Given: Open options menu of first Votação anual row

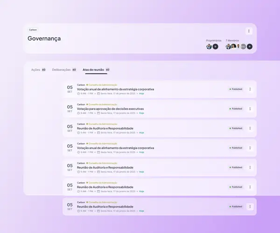Looking at the screenshot, I should point(250,89).
